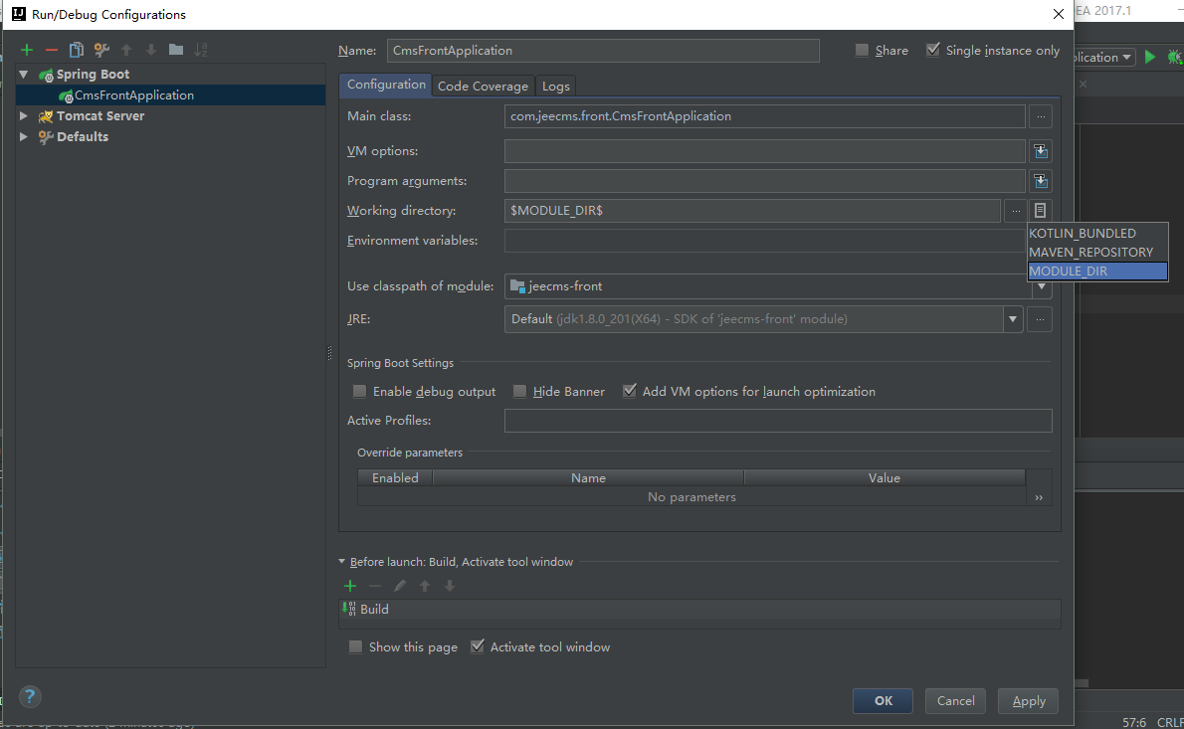Click the Copy Configuration icon
1184x729 pixels.
click(76, 50)
